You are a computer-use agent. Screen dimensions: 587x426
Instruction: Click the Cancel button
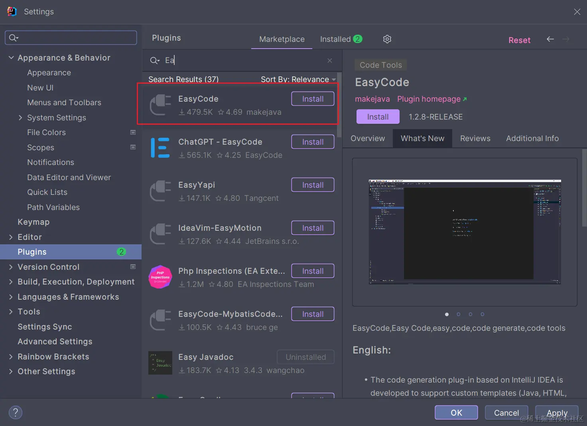[506, 412]
